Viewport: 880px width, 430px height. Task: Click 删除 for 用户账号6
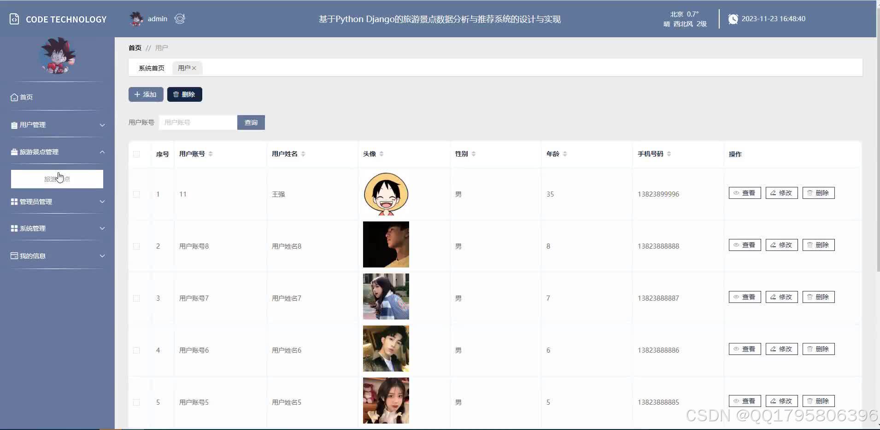point(818,349)
